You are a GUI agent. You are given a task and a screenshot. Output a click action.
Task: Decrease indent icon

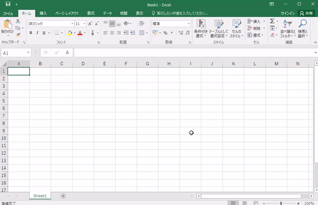click(126, 33)
